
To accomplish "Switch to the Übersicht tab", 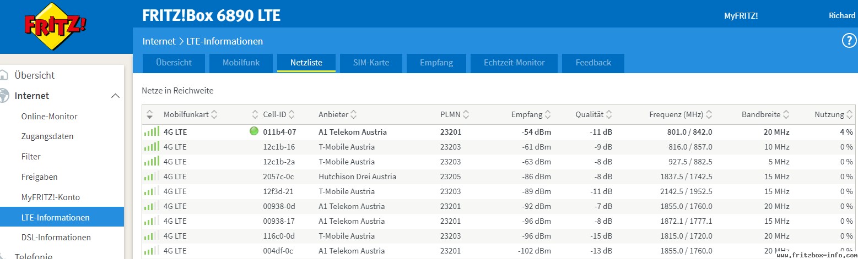I will [x=174, y=63].
